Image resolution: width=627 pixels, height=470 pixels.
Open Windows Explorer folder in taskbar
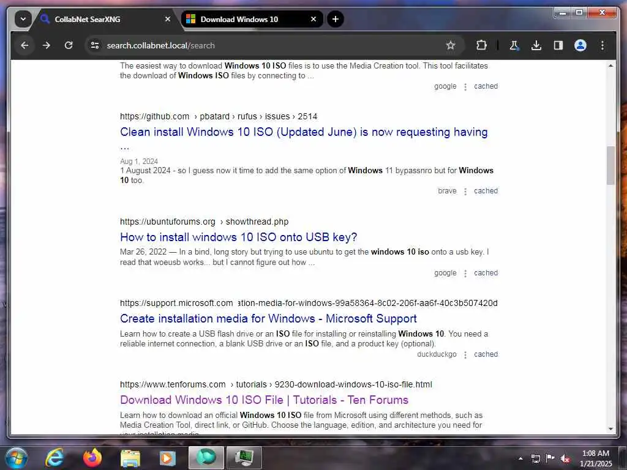tap(130, 458)
